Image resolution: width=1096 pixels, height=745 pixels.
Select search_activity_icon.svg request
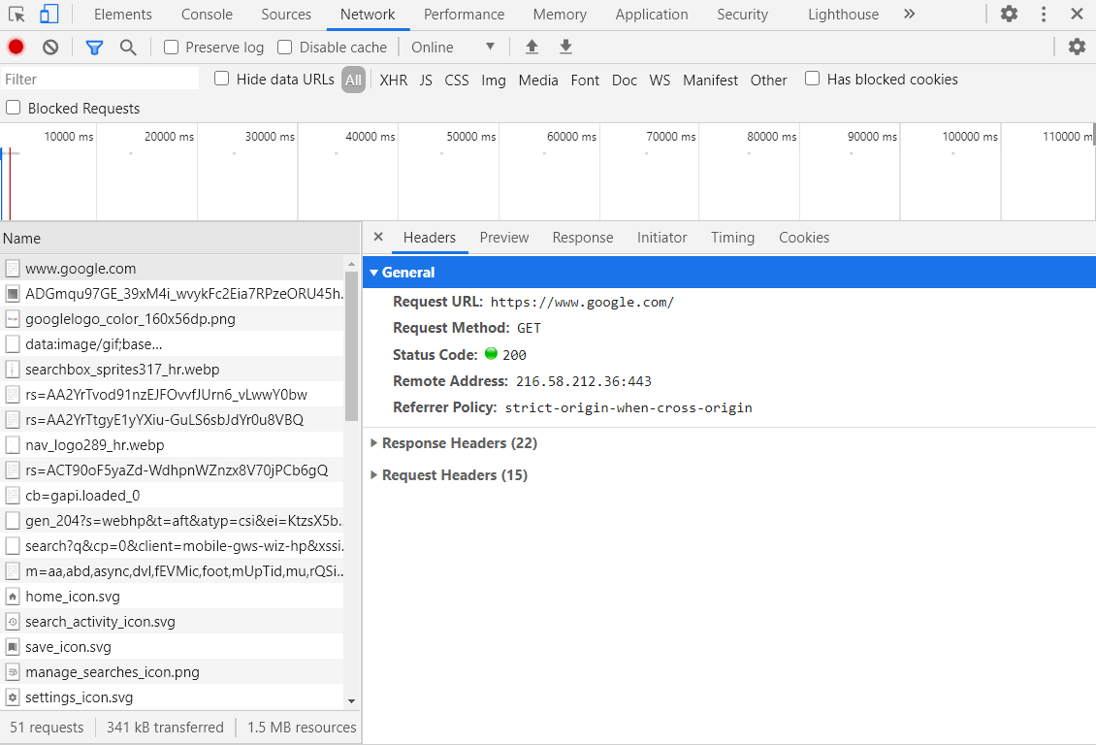[172, 621]
